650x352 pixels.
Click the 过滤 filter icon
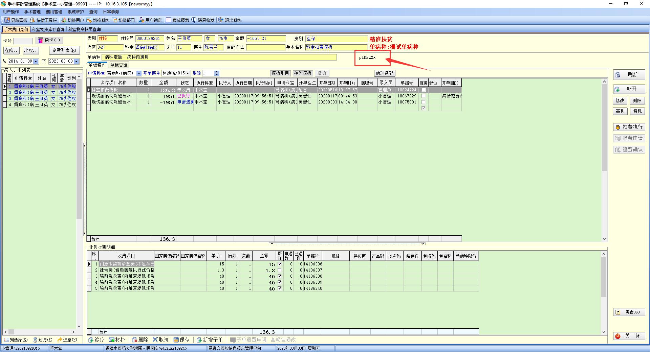coord(35,340)
